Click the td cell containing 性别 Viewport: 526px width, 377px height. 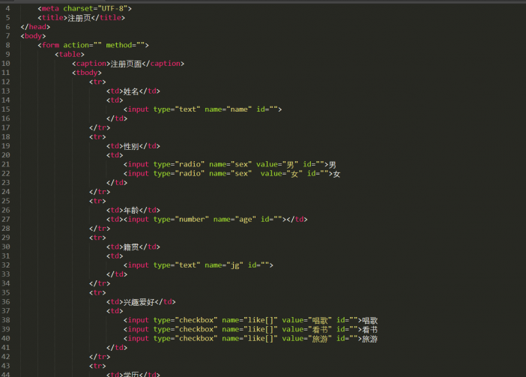coord(133,146)
